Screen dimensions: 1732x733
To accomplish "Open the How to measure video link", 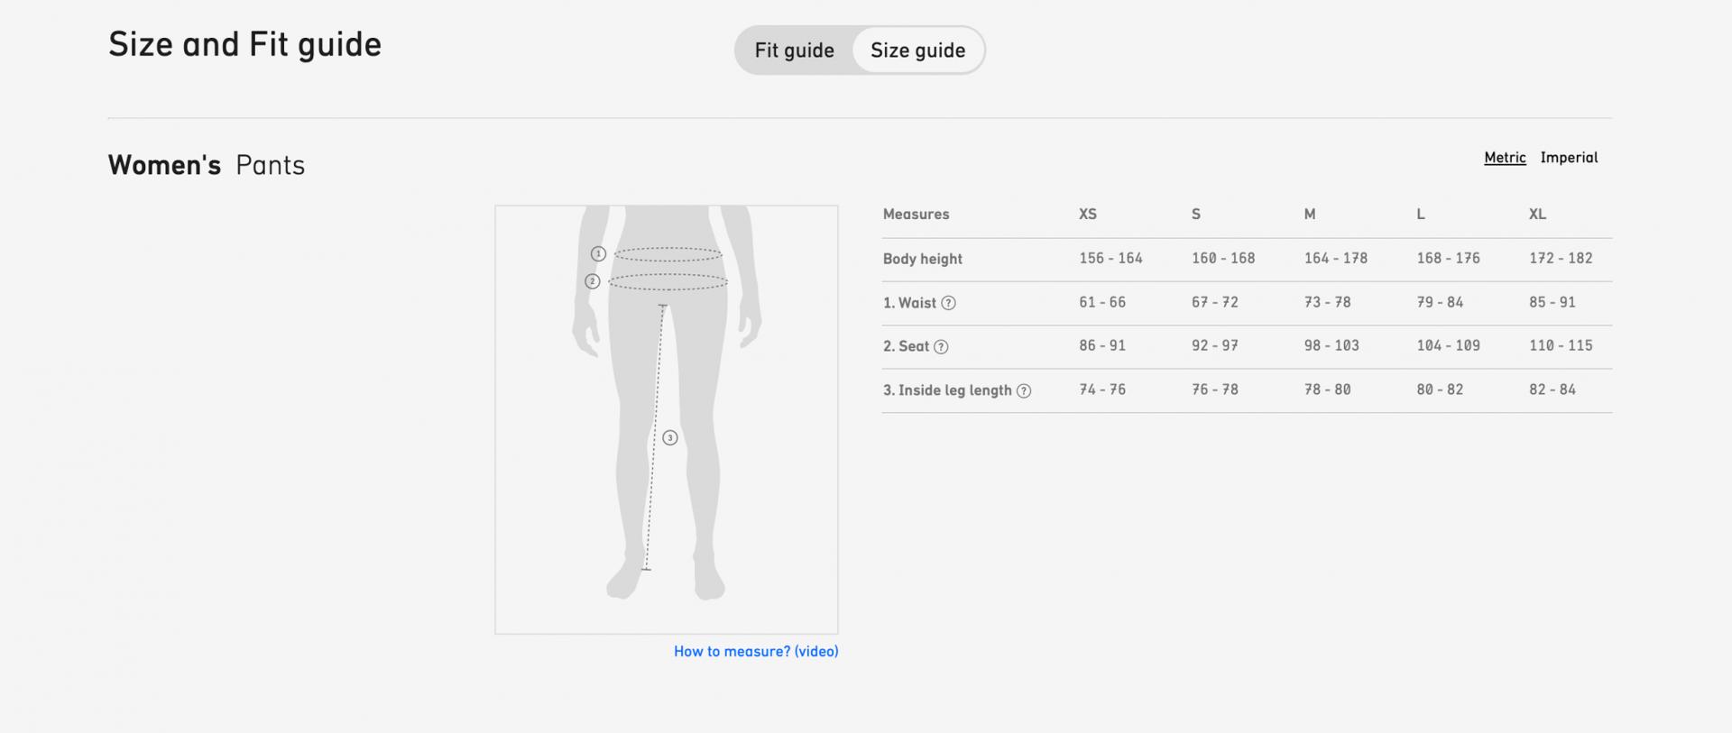I will (756, 651).
